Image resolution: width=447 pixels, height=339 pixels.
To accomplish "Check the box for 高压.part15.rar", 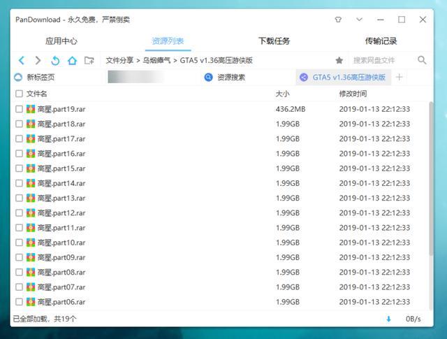I will tap(19, 168).
